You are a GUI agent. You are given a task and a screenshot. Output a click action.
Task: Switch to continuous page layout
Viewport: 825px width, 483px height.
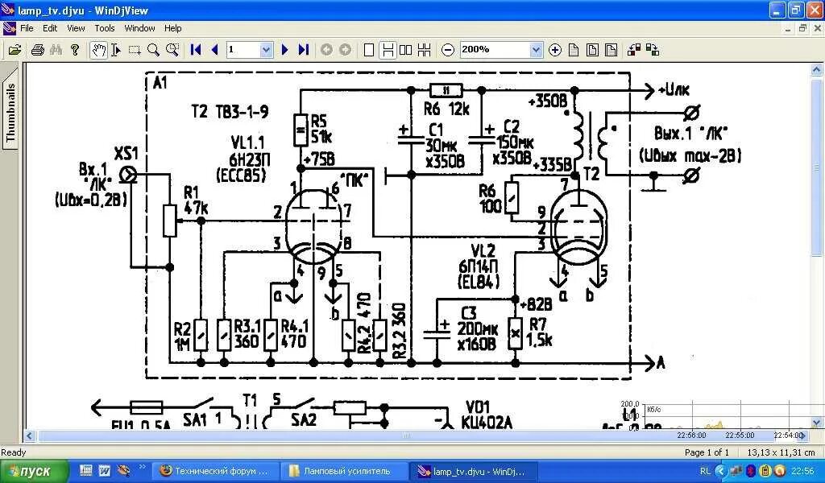point(388,50)
